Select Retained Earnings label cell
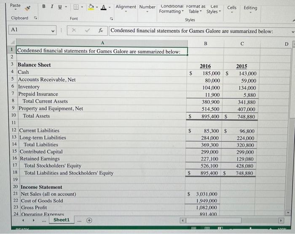This screenshot has height=234, width=295. pyautogui.click(x=102, y=159)
